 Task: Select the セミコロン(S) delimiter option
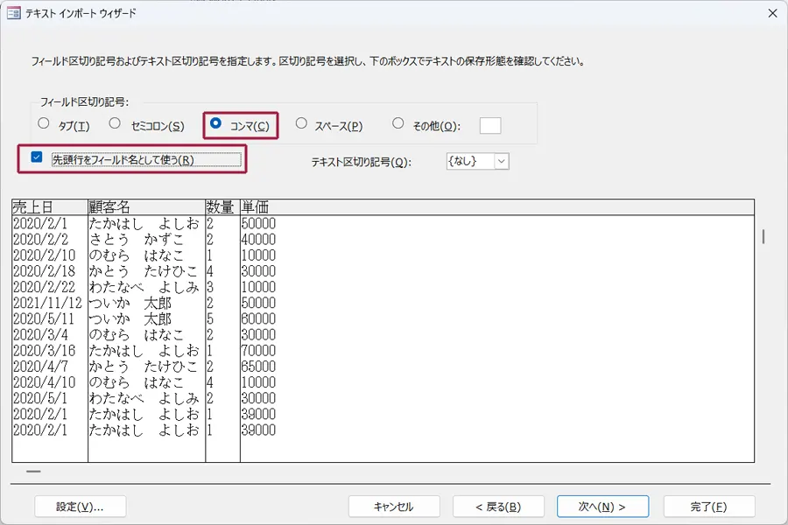tap(115, 124)
